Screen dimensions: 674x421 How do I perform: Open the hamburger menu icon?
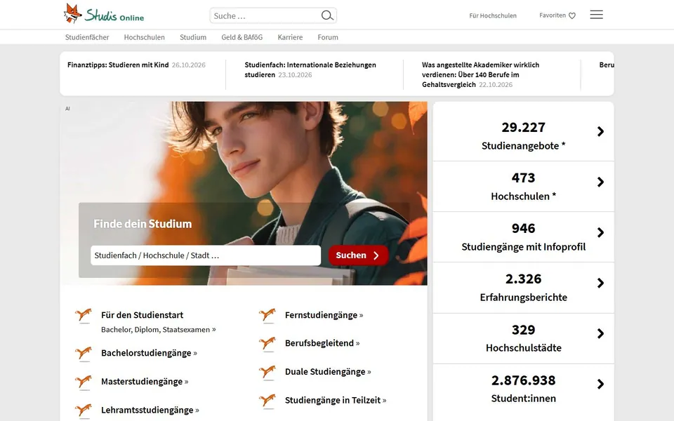pos(596,15)
